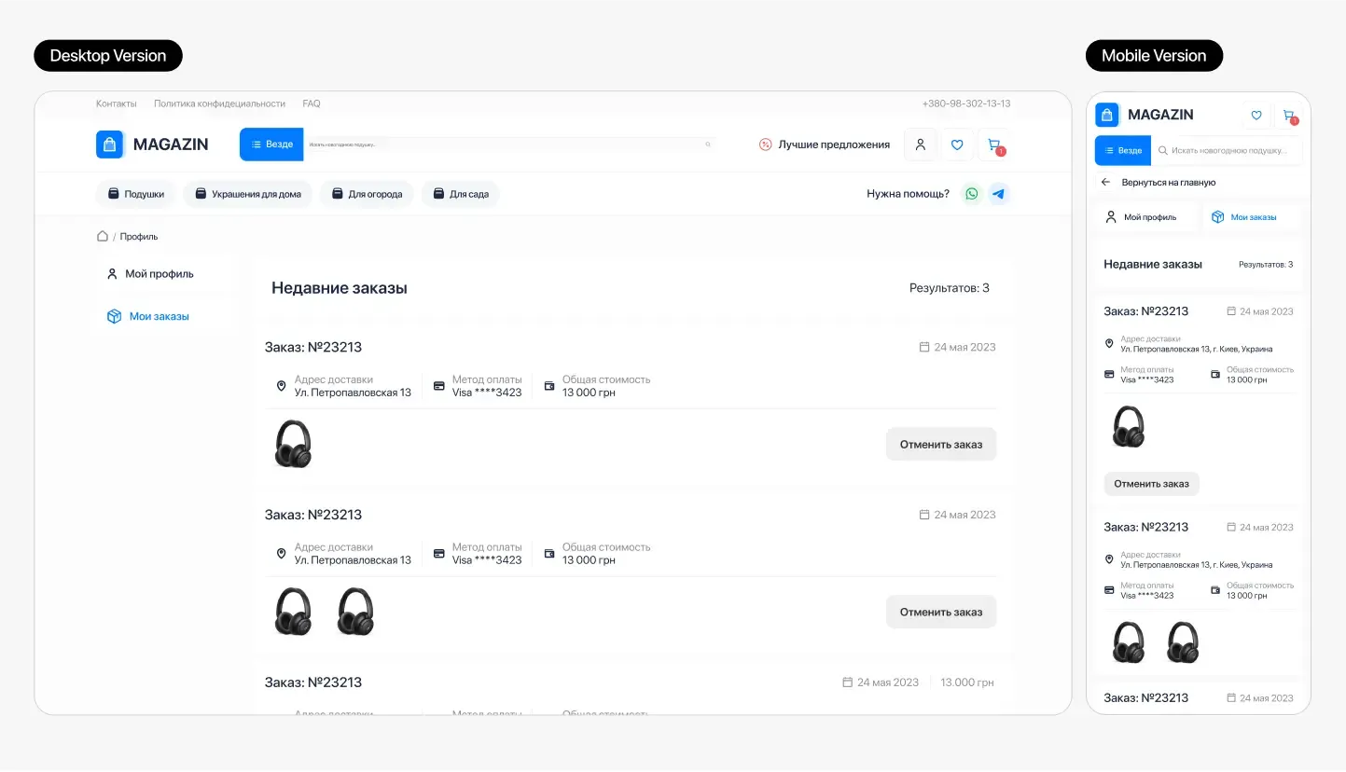1346x772 pixels.
Task: Click the Desktop Version label
Action: 108,56
